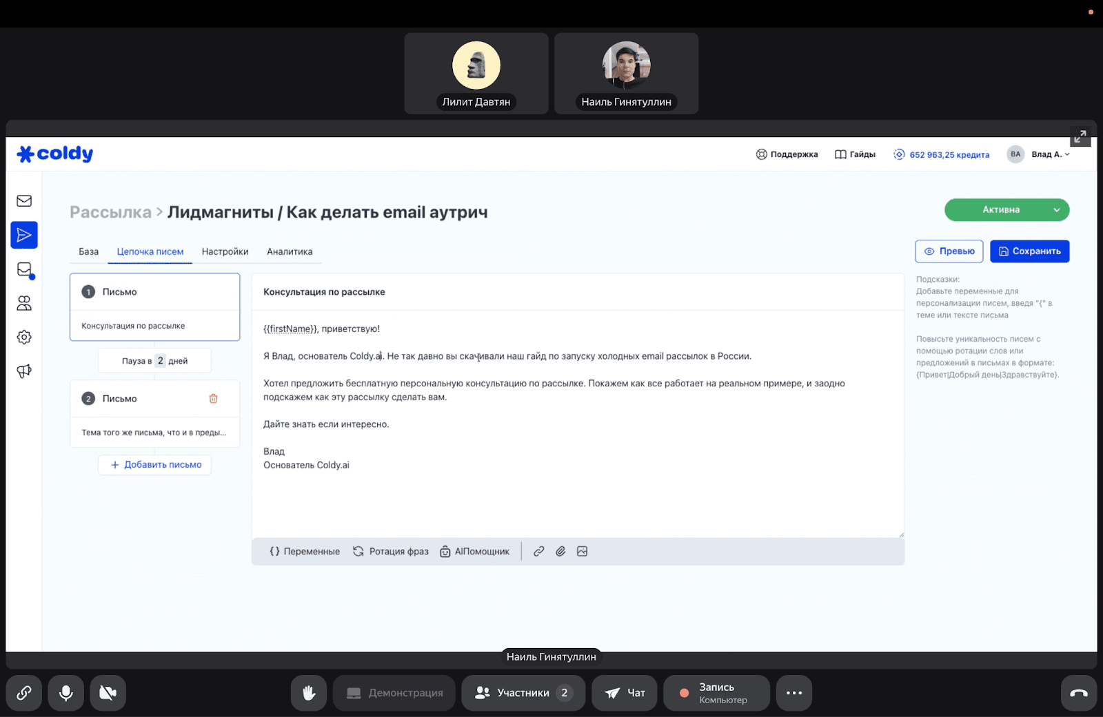Attach file using paperclip icon
This screenshot has width=1103, height=717.
[x=560, y=552]
